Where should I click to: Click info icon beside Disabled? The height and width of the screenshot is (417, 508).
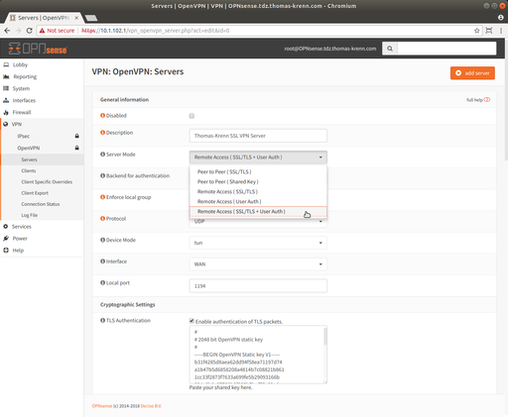pyautogui.click(x=102, y=116)
